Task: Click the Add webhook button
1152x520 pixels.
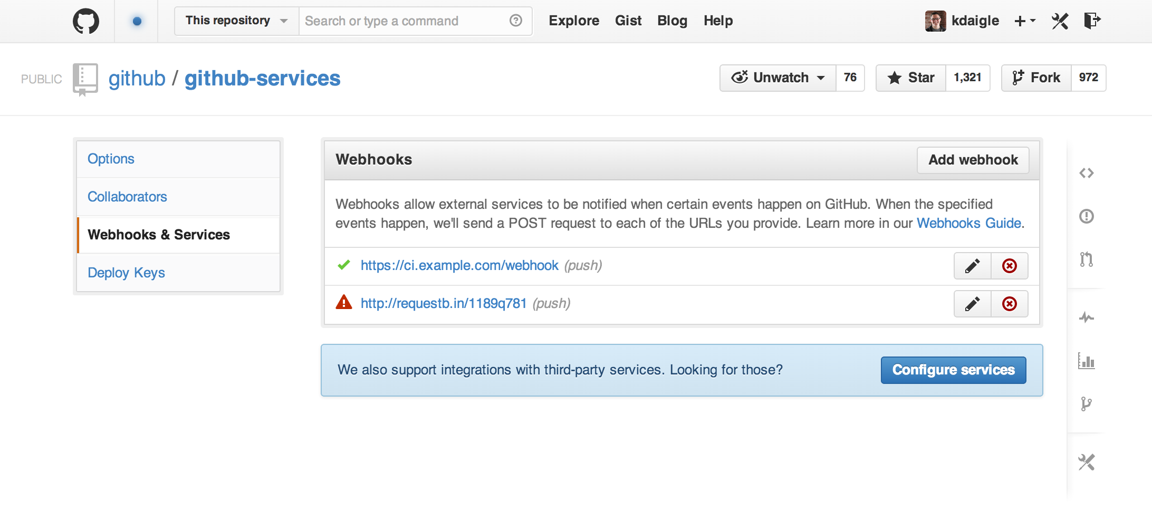Action: tap(973, 160)
